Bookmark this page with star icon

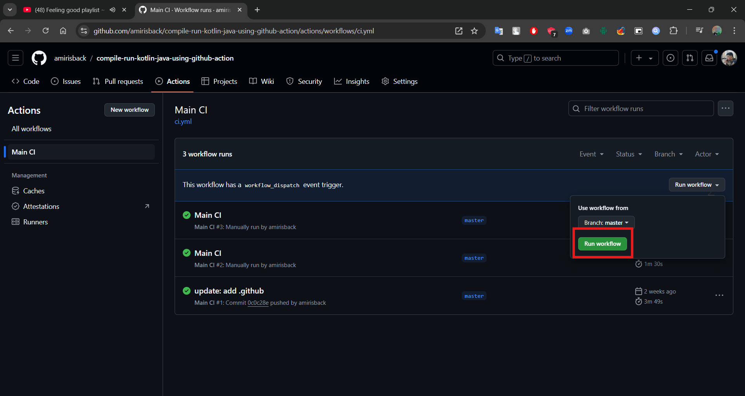click(x=474, y=31)
